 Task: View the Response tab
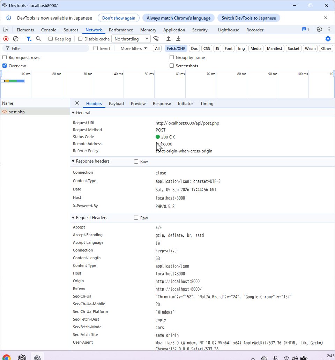point(162,104)
